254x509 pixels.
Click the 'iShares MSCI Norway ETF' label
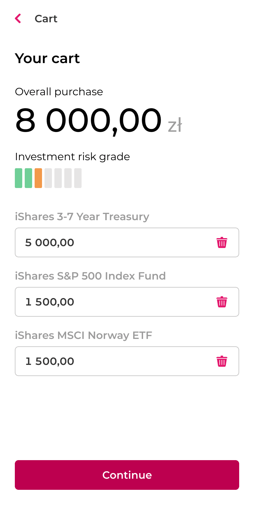(83, 336)
